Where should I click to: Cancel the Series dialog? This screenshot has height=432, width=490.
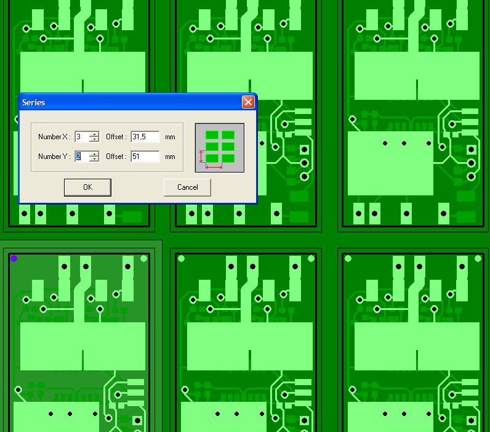coord(187,187)
